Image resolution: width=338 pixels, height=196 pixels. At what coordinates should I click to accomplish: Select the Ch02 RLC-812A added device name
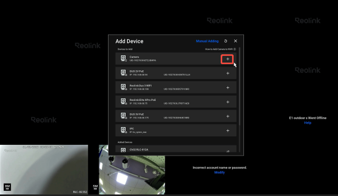point(139,149)
